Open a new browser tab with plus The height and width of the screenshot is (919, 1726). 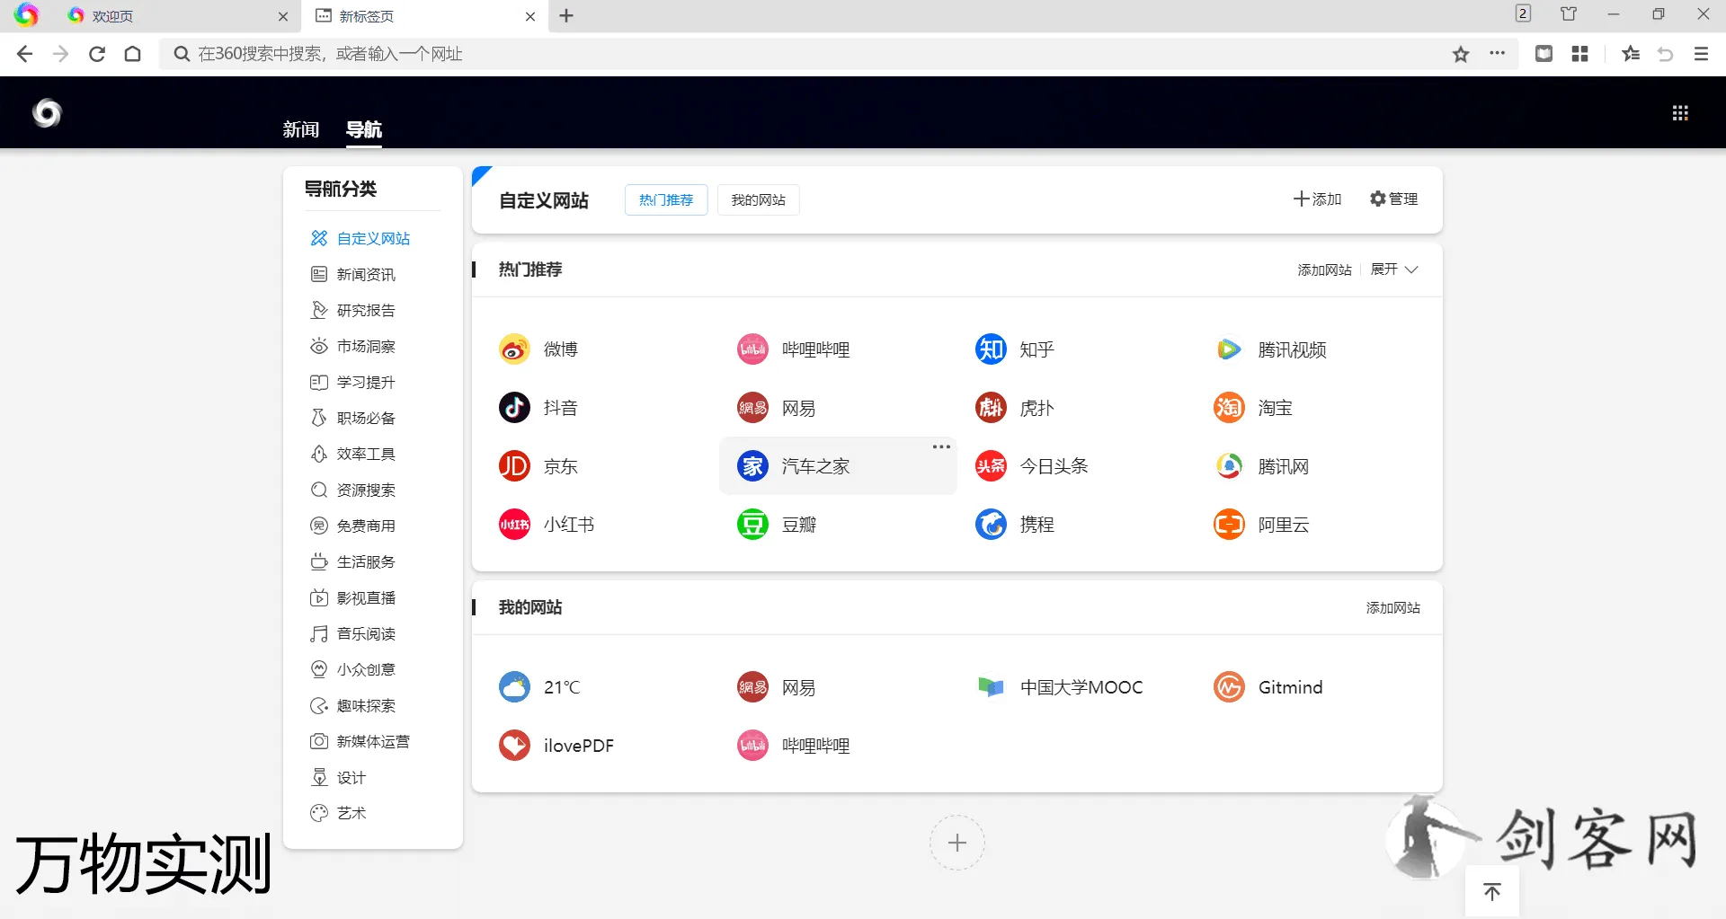(x=566, y=16)
